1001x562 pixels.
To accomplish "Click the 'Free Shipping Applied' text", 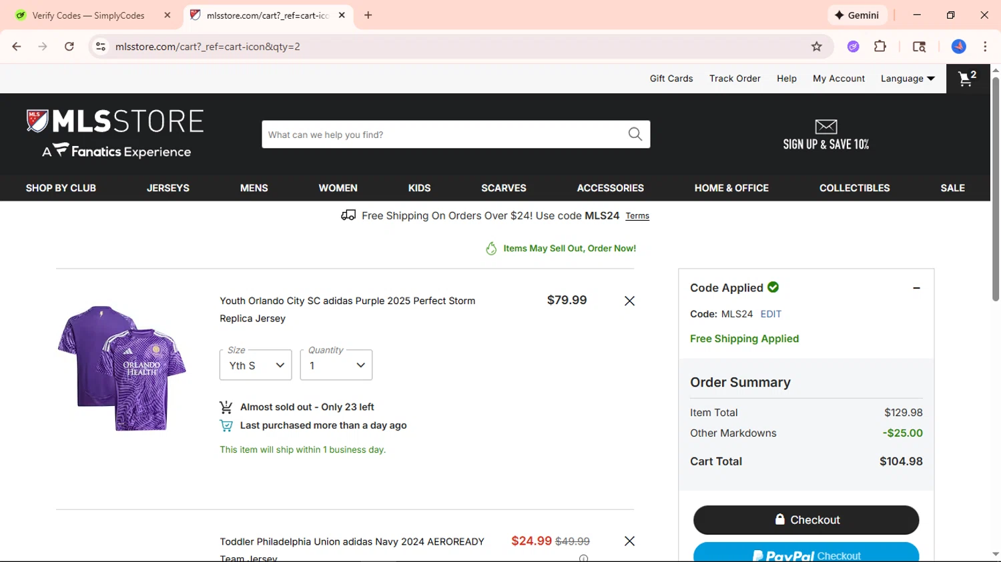I will point(744,339).
